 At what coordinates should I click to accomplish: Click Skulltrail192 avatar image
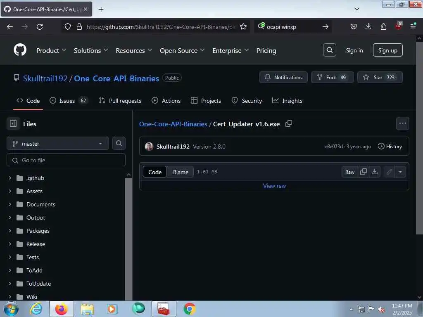pos(149,147)
